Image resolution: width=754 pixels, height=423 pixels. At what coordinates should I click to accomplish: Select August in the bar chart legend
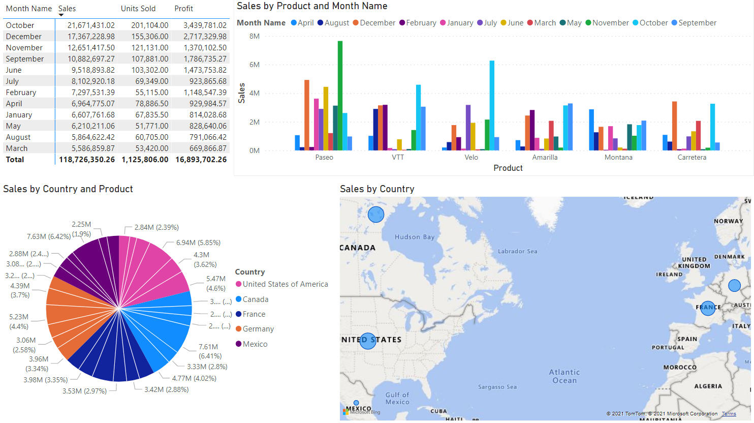[333, 23]
